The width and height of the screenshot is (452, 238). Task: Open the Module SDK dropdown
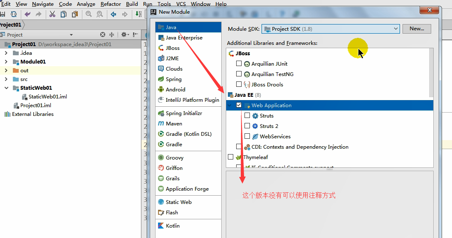click(331, 29)
